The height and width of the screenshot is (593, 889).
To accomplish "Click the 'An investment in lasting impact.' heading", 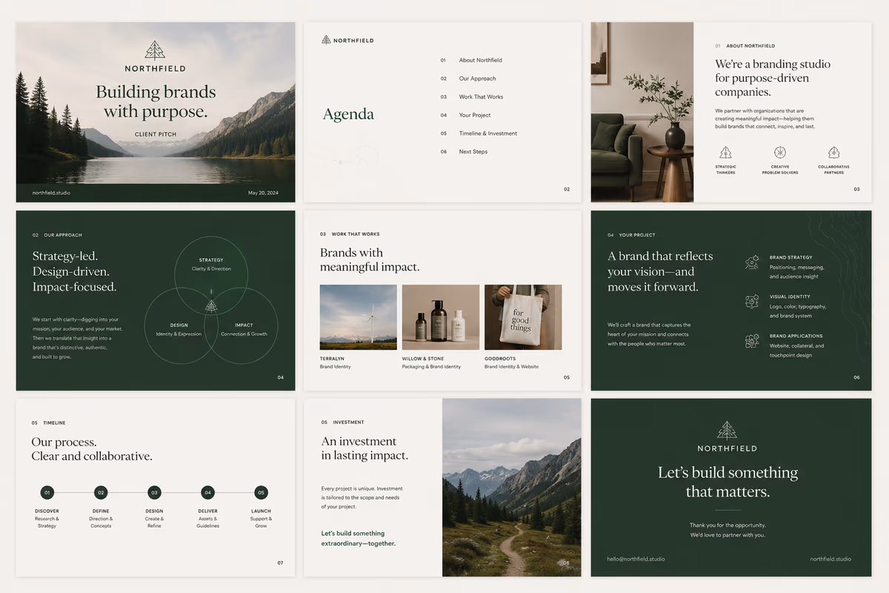I will point(364,448).
